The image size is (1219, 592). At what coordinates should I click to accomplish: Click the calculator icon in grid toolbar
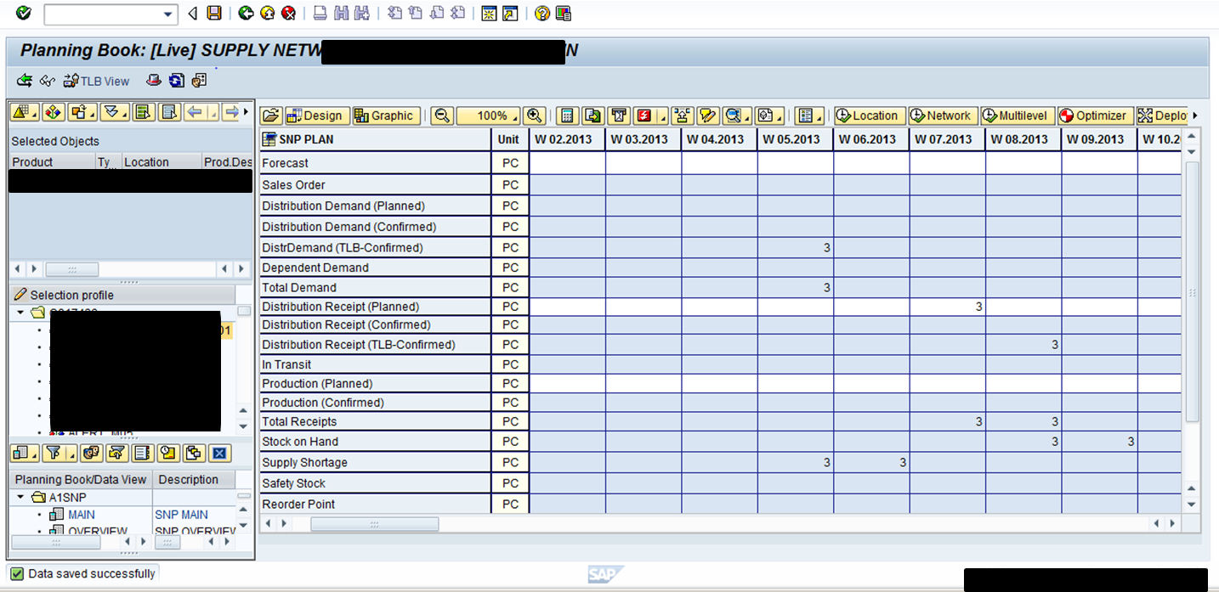point(568,116)
